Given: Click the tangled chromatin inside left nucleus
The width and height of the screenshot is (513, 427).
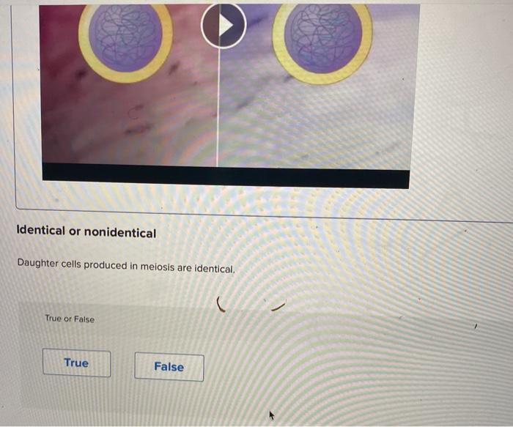Looking at the screenshot, I should [x=125, y=36].
